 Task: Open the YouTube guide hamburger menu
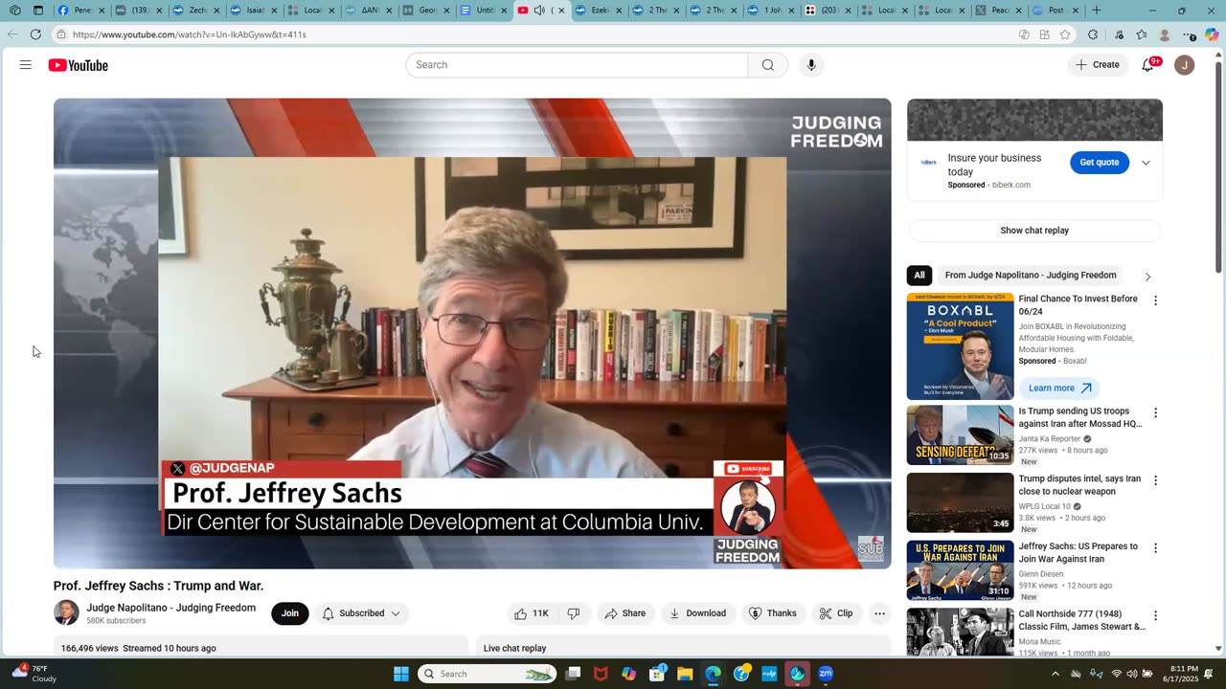click(x=25, y=65)
